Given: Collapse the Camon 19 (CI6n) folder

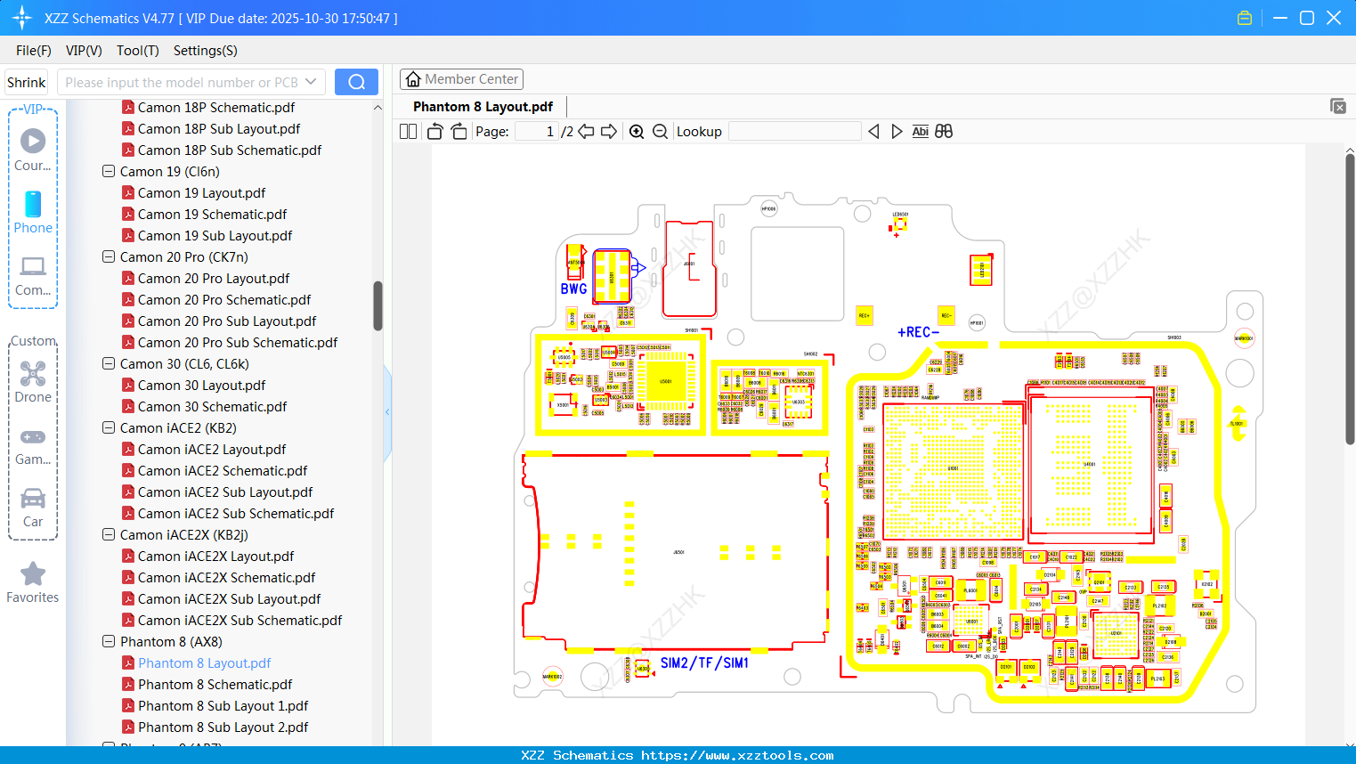Looking at the screenshot, I should [x=109, y=171].
